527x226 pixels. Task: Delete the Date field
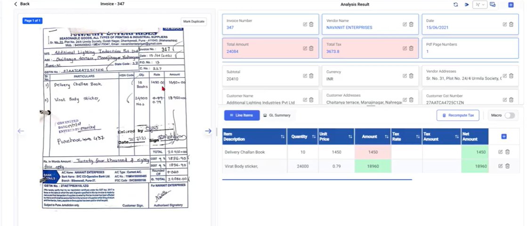coord(511,24)
